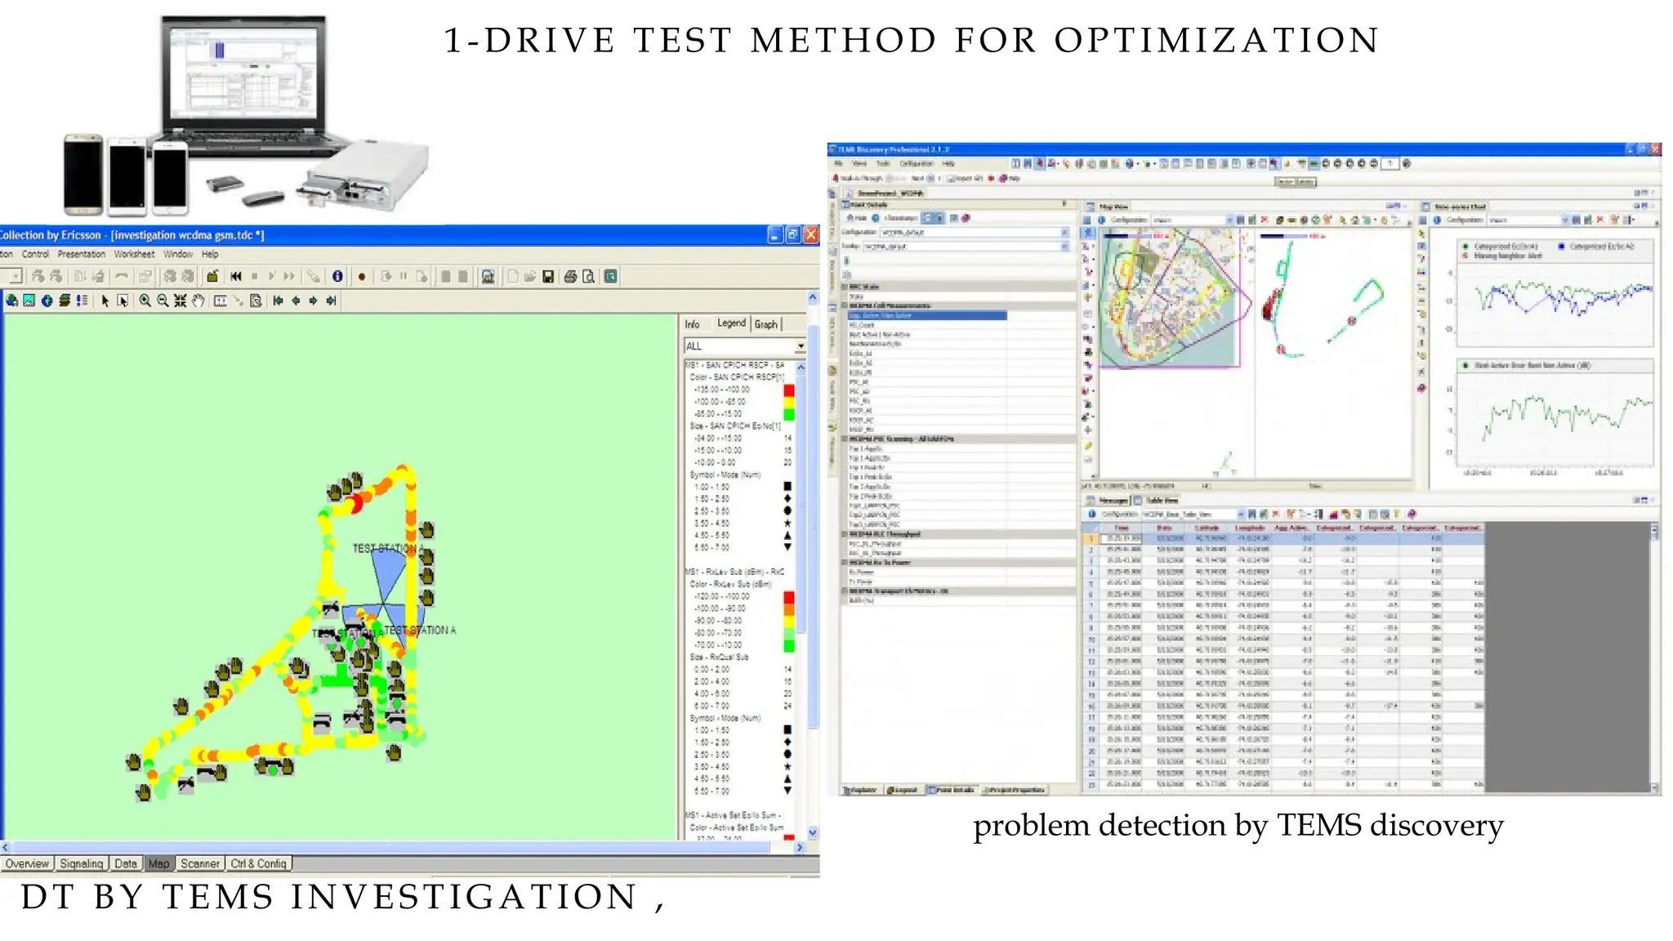This screenshot has height=941, width=1673.
Task: Open the Overview worksheet tab
Action: click(x=27, y=863)
